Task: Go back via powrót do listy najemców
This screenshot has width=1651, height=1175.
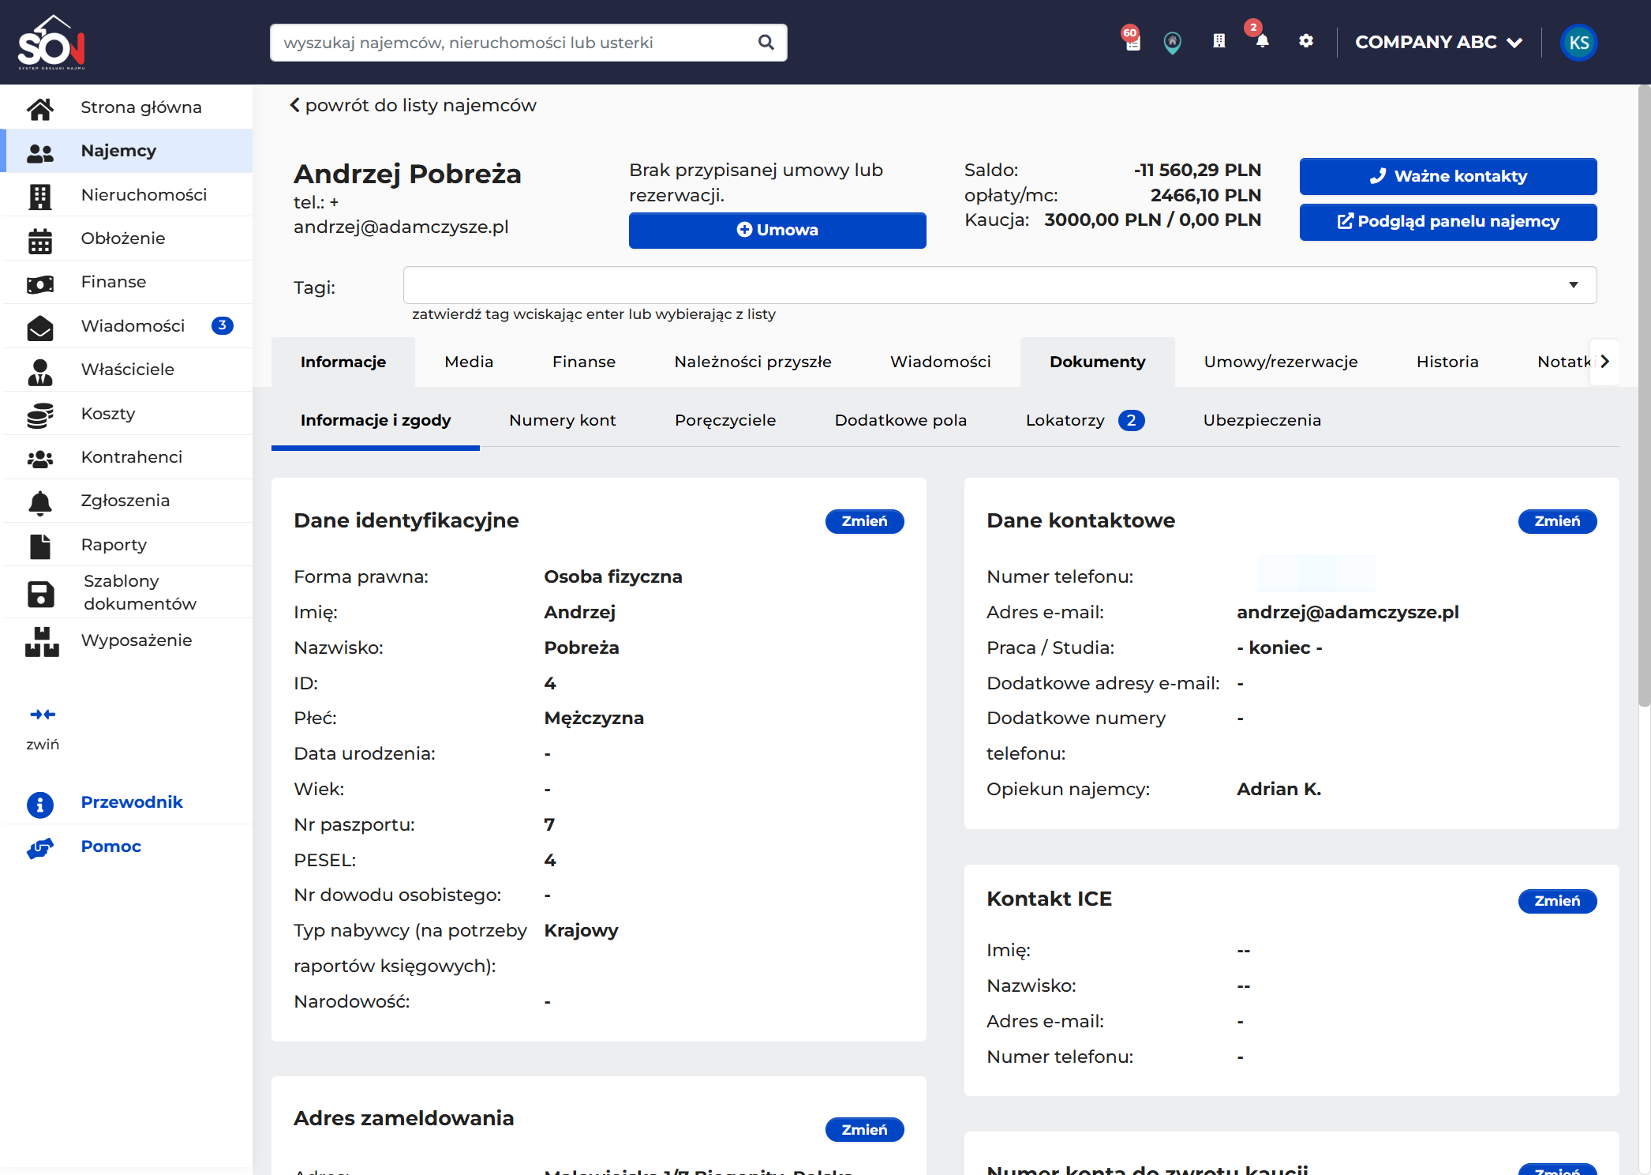Action: (413, 105)
